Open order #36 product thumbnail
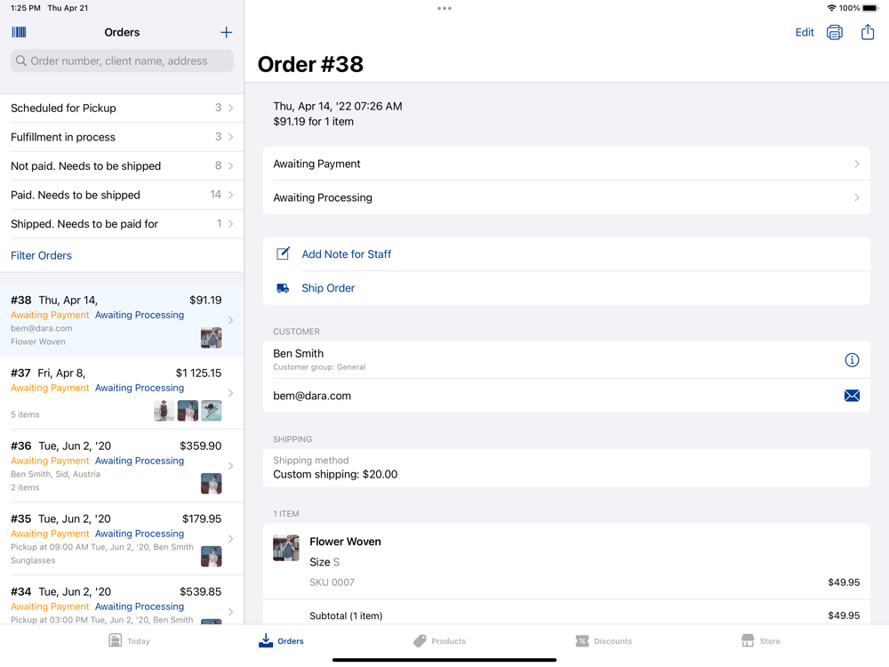Image resolution: width=889 pixels, height=667 pixels. click(211, 484)
